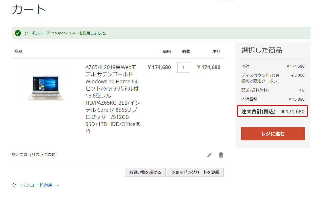Click the summary 小計 value ¥174,680
The height and width of the screenshot is (197, 319).
pos(295,66)
